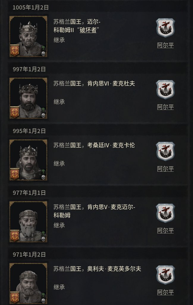This screenshot has width=193, height=305.
Task: Click the underlined nickname "破坏者"
Action: 88,30
